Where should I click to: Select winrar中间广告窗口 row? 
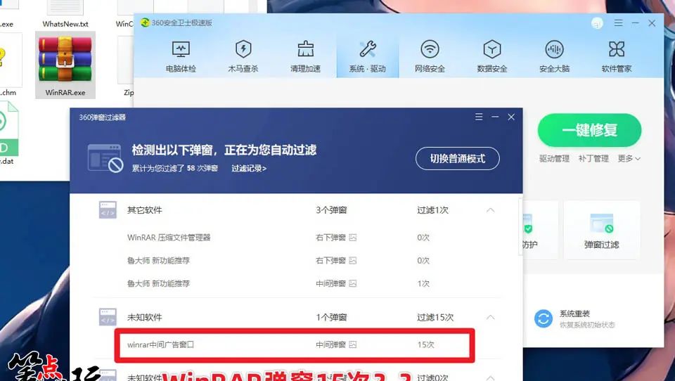pos(295,344)
